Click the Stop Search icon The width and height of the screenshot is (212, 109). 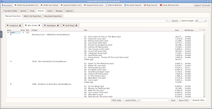point(145,5)
